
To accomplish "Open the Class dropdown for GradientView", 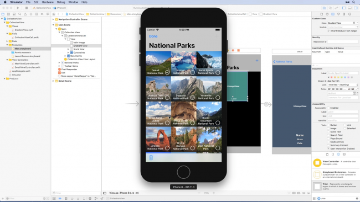I will pyautogui.click(x=357, y=23).
